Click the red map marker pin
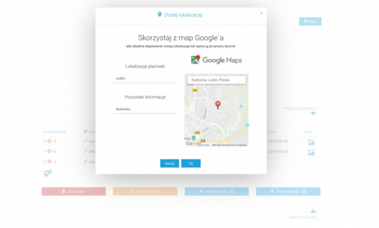 [217, 104]
